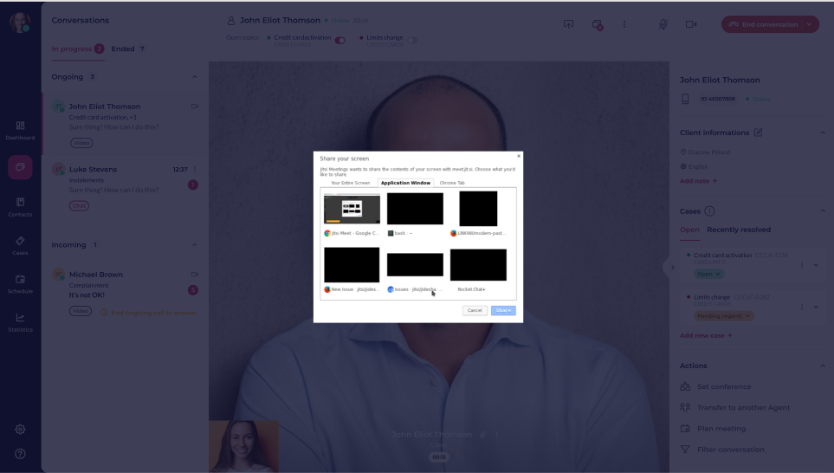Viewport: 834px width, 473px height.
Task: Select the Application Window tab
Action: point(406,183)
